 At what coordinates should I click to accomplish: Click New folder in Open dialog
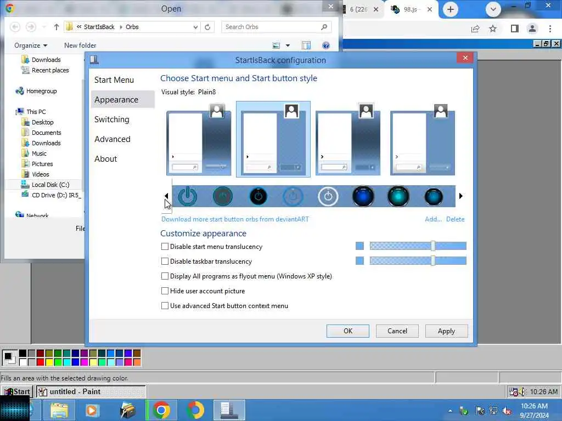click(x=80, y=45)
